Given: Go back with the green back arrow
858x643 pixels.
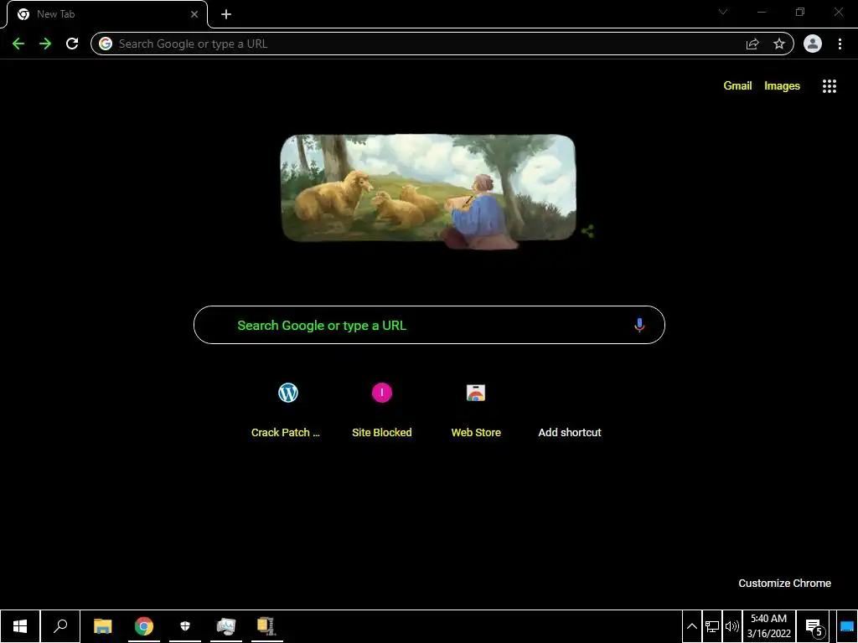Looking at the screenshot, I should click(18, 44).
